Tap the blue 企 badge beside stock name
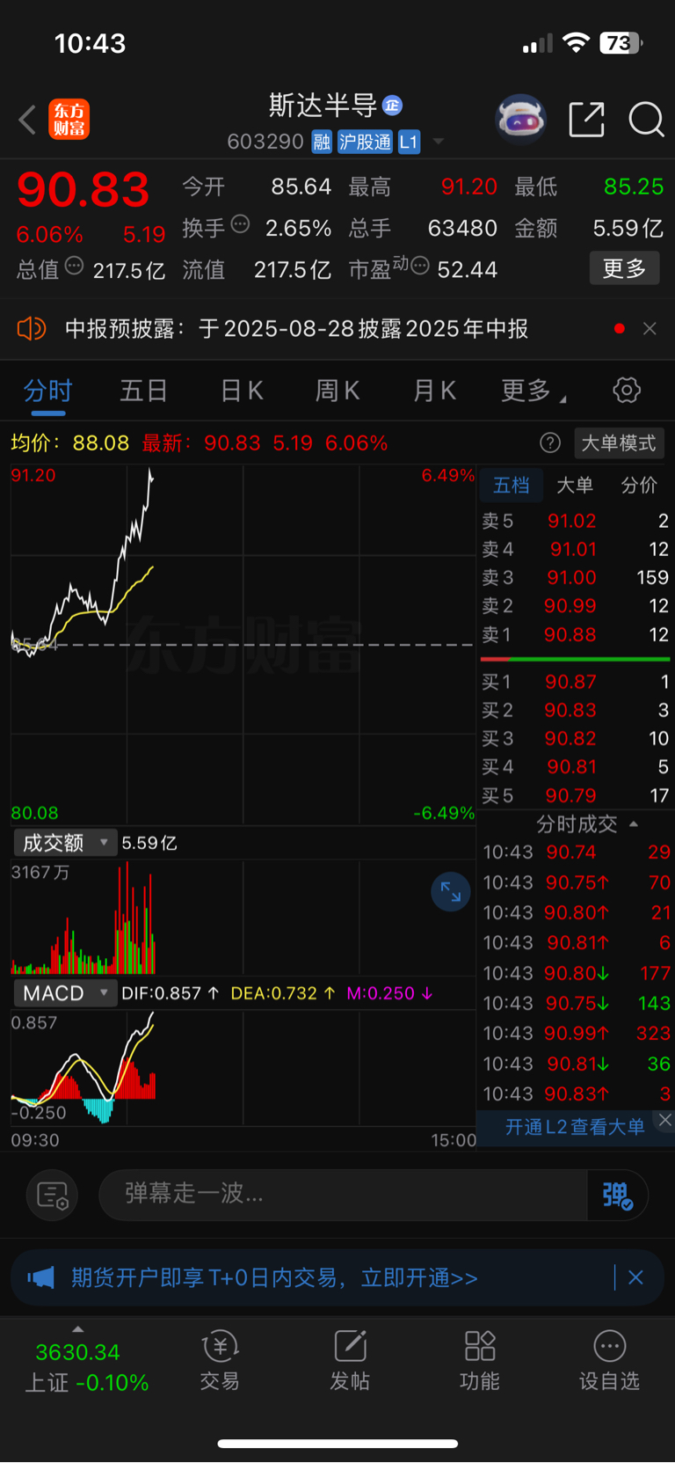The image size is (675, 1463). tap(393, 106)
